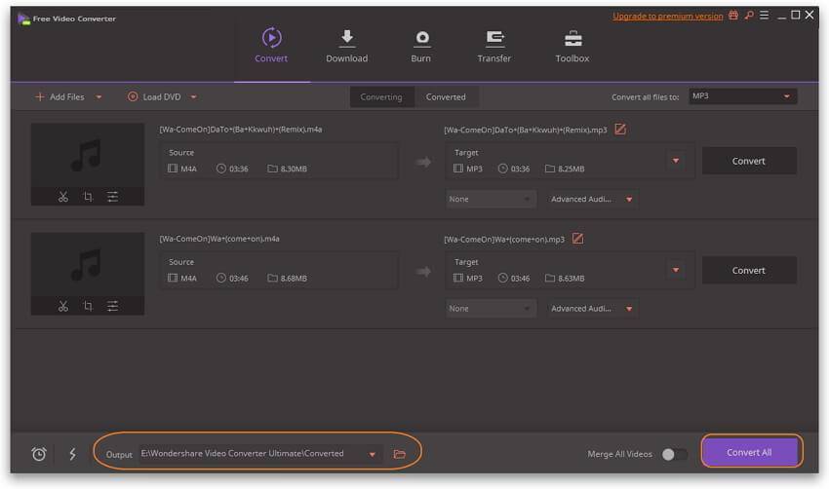Click Upgrade to premium version link
The height and width of the screenshot is (489, 829).
668,17
